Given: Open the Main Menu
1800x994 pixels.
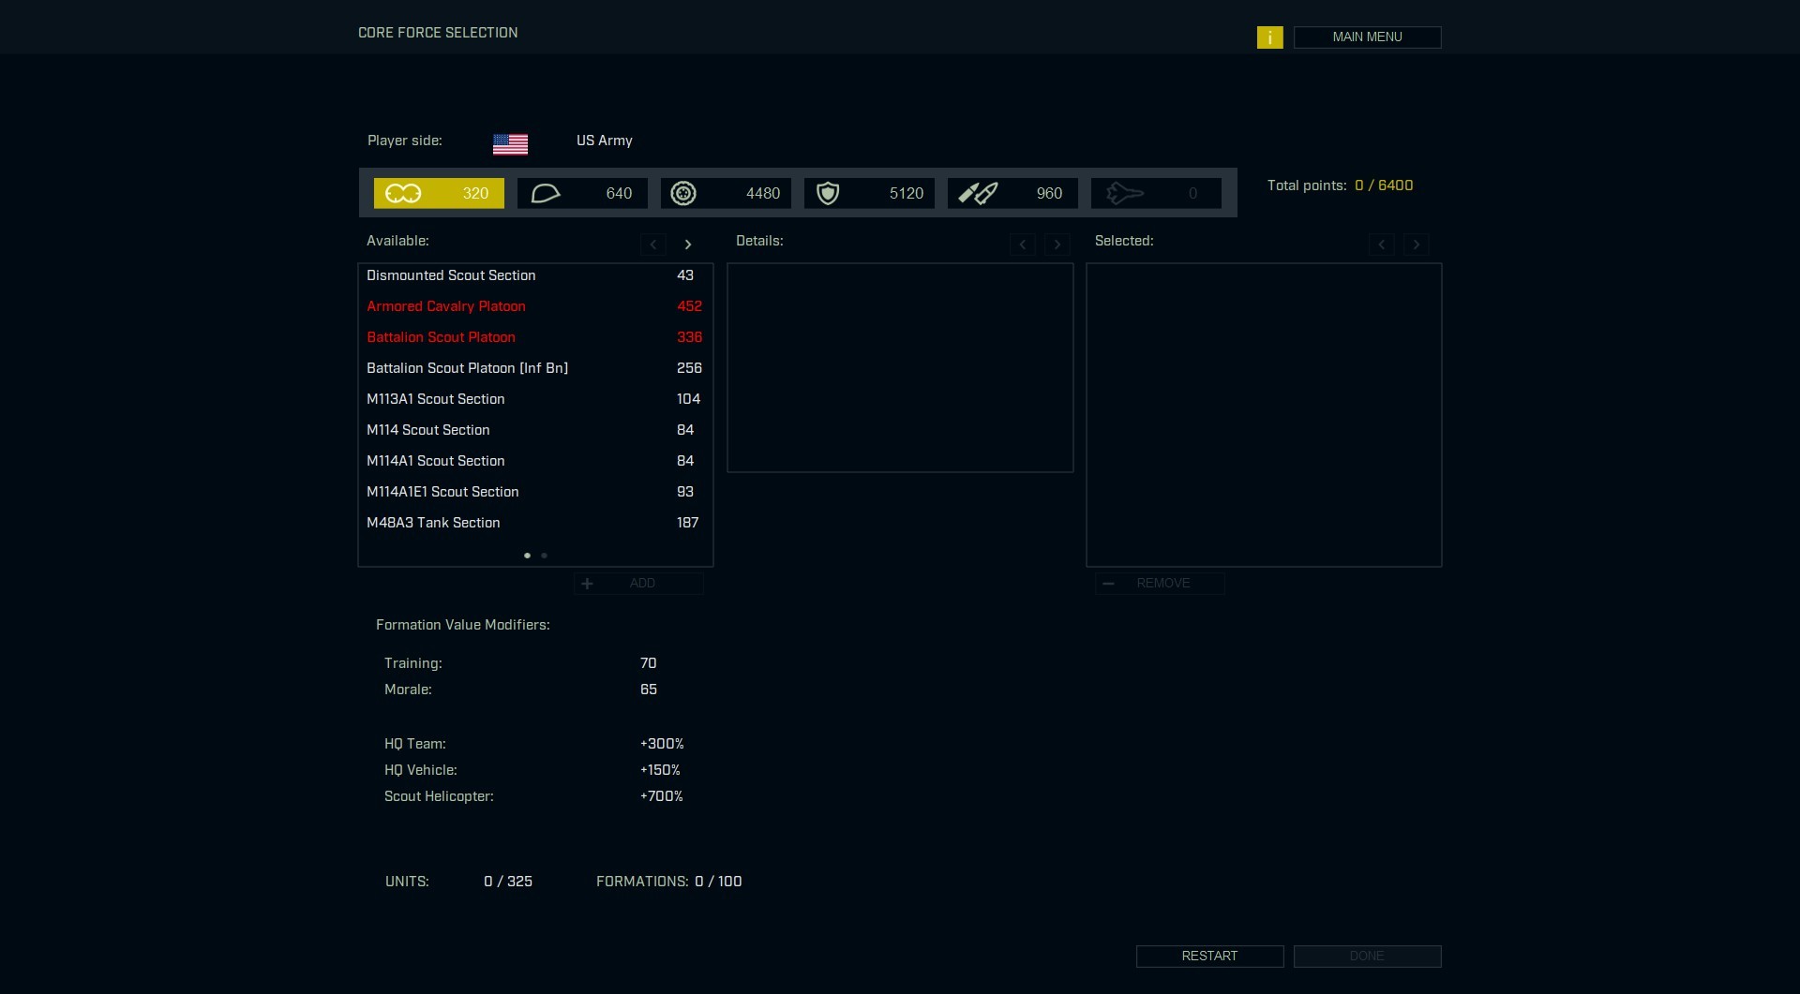Looking at the screenshot, I should 1367,37.
